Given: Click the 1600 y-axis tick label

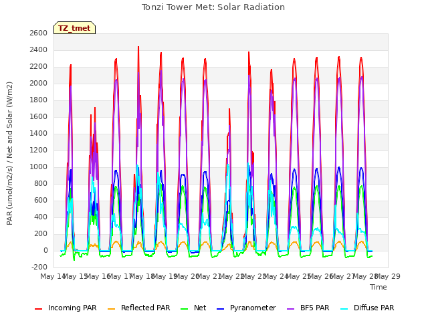Looking at the screenshot, I should click(39, 117).
